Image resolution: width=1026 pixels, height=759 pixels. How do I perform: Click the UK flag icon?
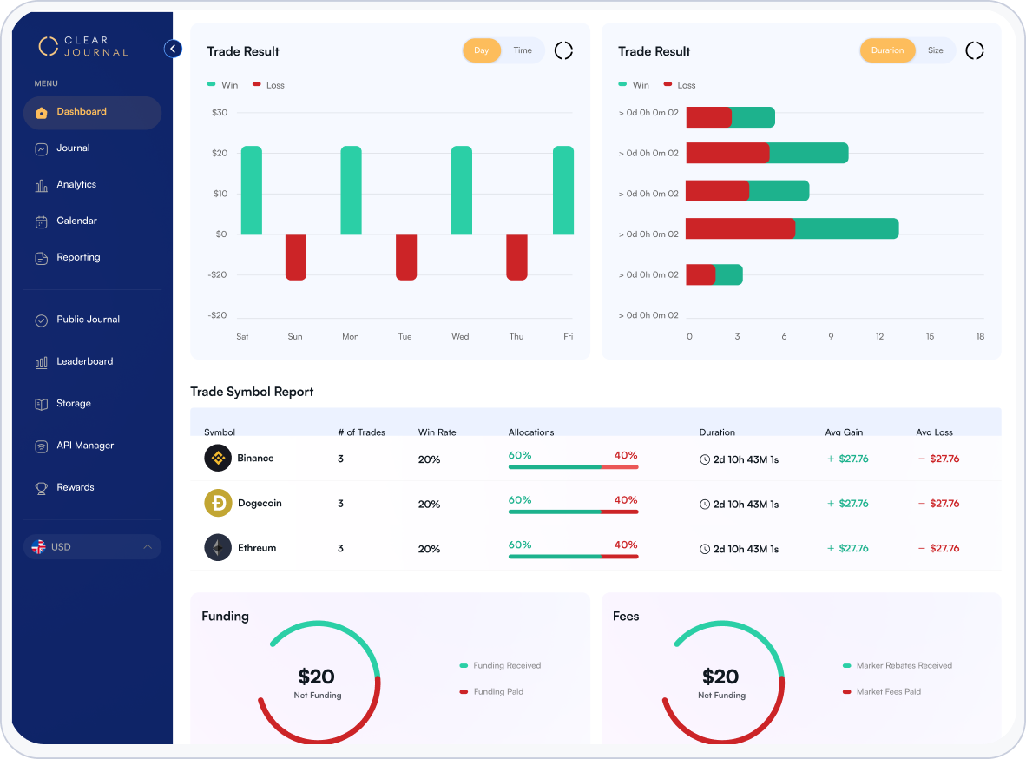point(38,547)
